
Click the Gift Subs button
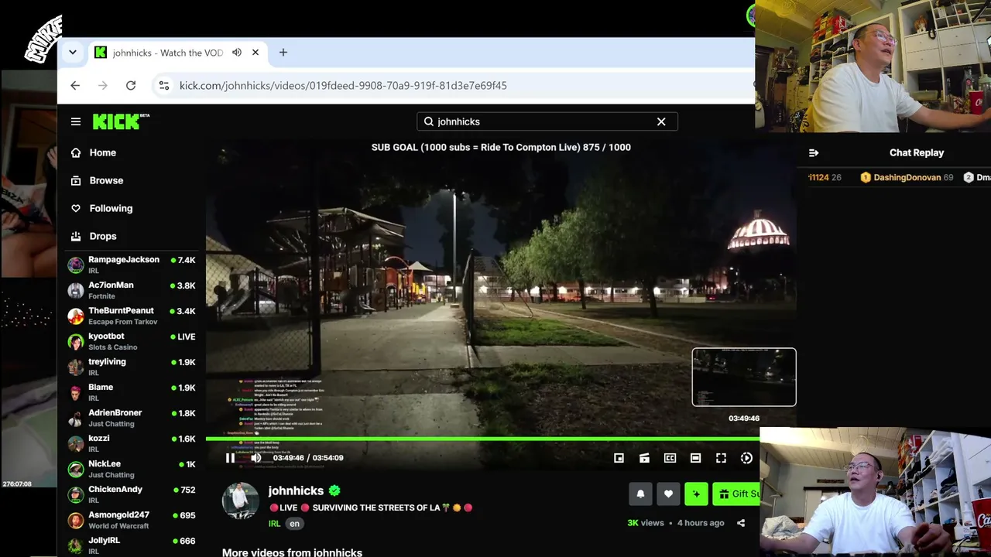tap(736, 494)
